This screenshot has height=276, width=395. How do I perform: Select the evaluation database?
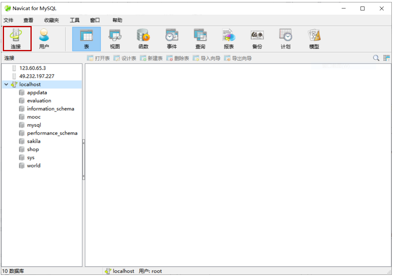pyautogui.click(x=39, y=100)
